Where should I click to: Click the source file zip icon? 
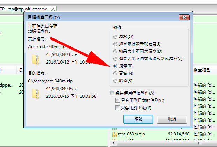pos(36,59)
